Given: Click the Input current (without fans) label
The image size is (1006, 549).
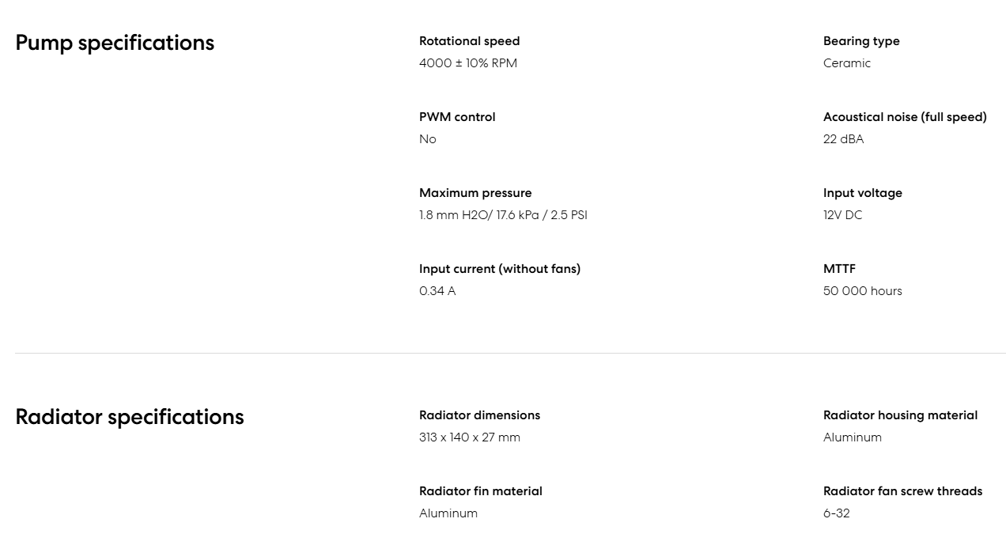Looking at the screenshot, I should point(500,269).
